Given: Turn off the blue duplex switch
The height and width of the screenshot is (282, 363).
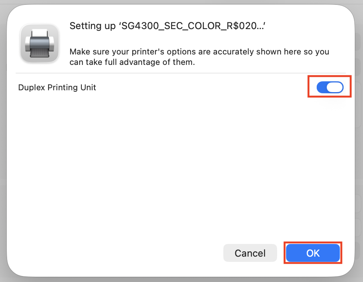Looking at the screenshot, I should coord(329,87).
